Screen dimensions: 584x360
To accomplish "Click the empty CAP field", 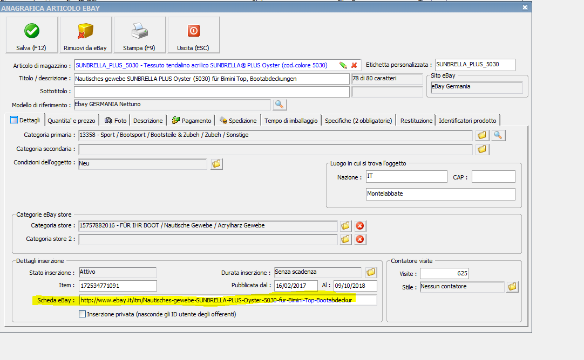I will coord(493,177).
